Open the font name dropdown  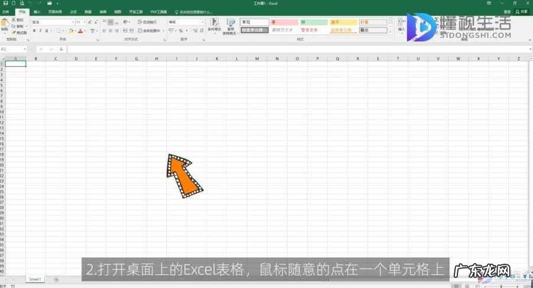click(x=73, y=22)
